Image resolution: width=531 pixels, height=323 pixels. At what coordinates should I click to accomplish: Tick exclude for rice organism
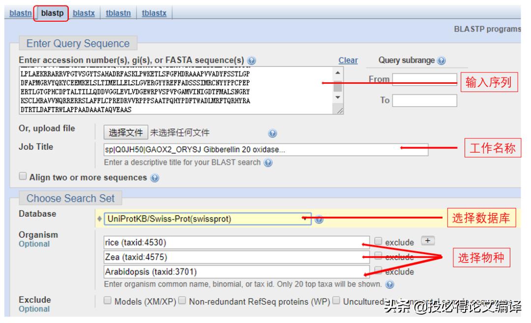click(378, 241)
